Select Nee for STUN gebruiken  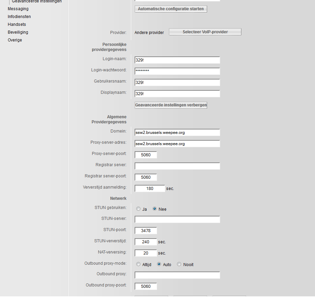coord(155,209)
